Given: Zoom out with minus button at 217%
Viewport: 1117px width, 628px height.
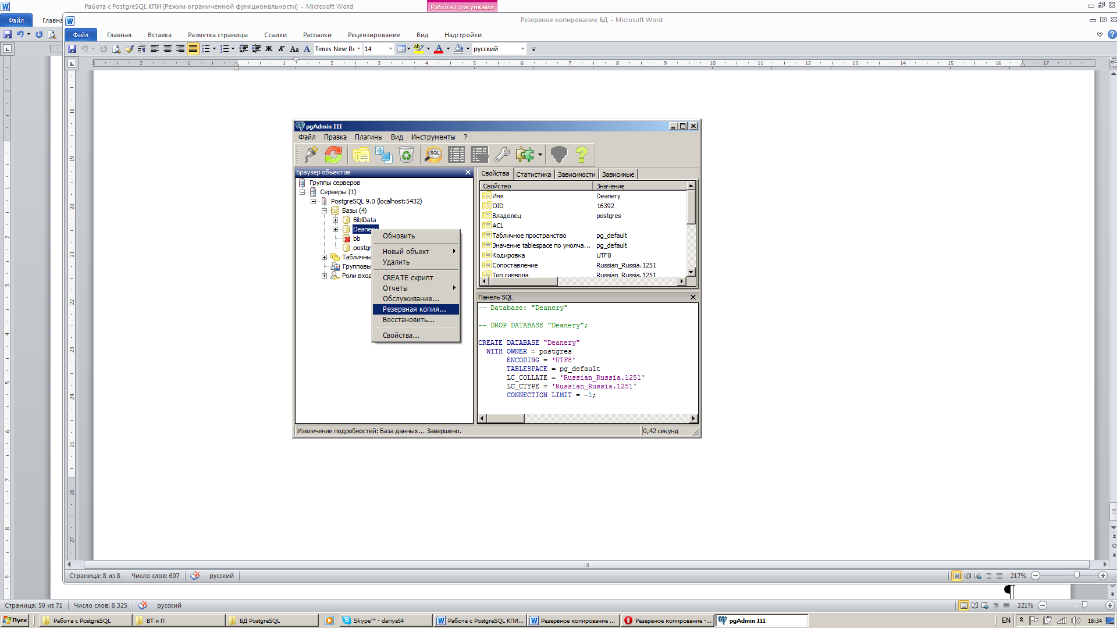Looking at the screenshot, I should click(1036, 576).
